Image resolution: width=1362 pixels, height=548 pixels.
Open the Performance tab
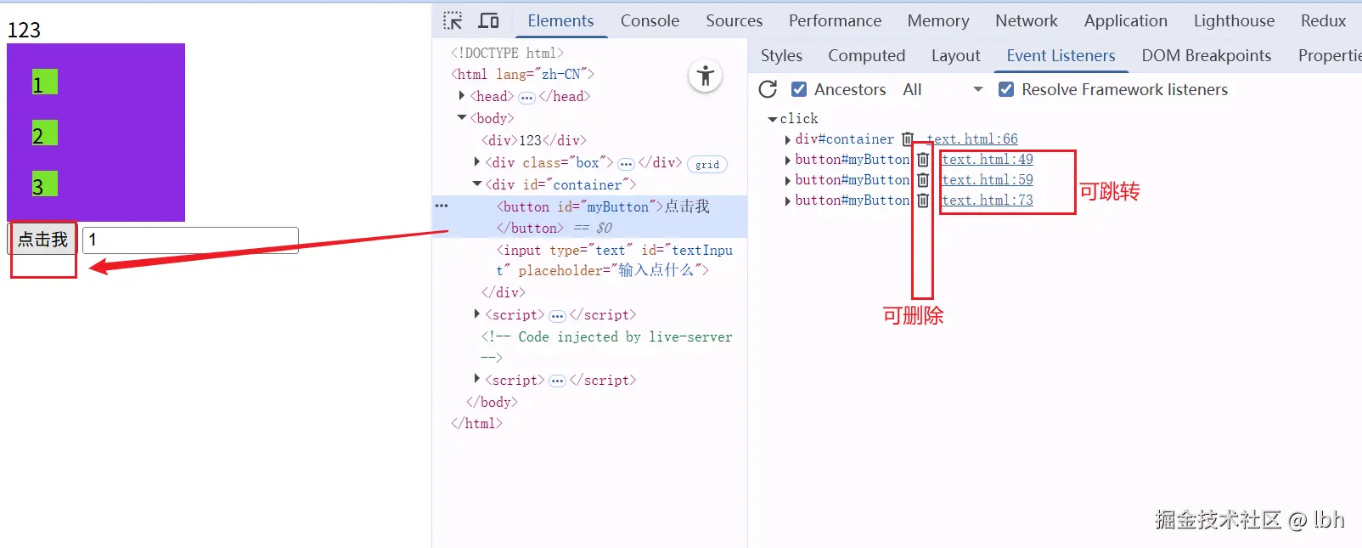point(835,20)
